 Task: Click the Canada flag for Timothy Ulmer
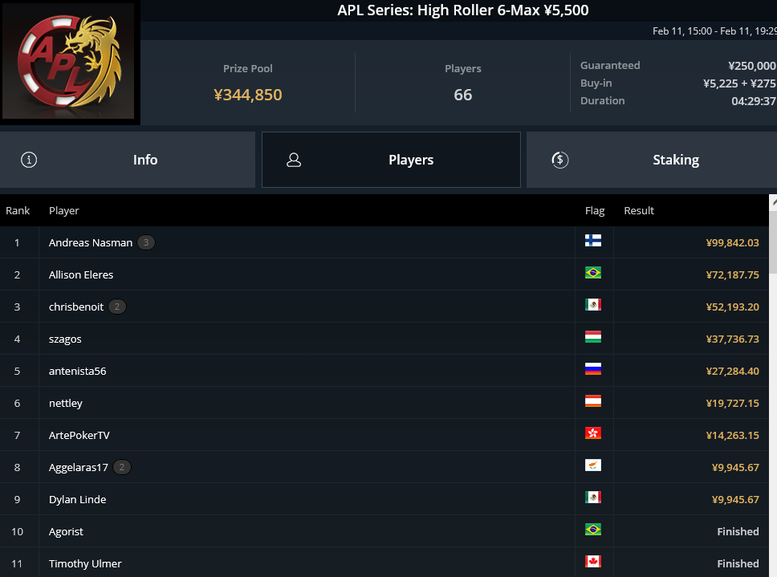coord(593,562)
